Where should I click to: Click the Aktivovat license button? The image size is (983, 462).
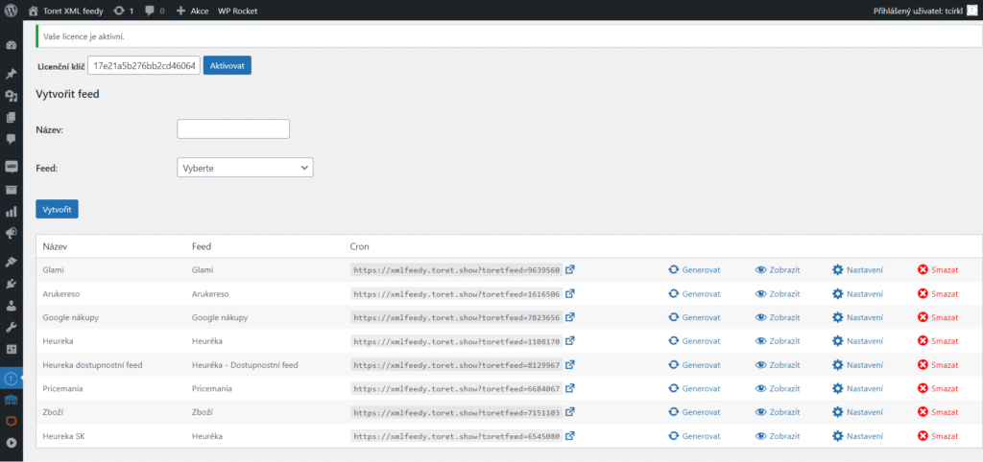227,65
